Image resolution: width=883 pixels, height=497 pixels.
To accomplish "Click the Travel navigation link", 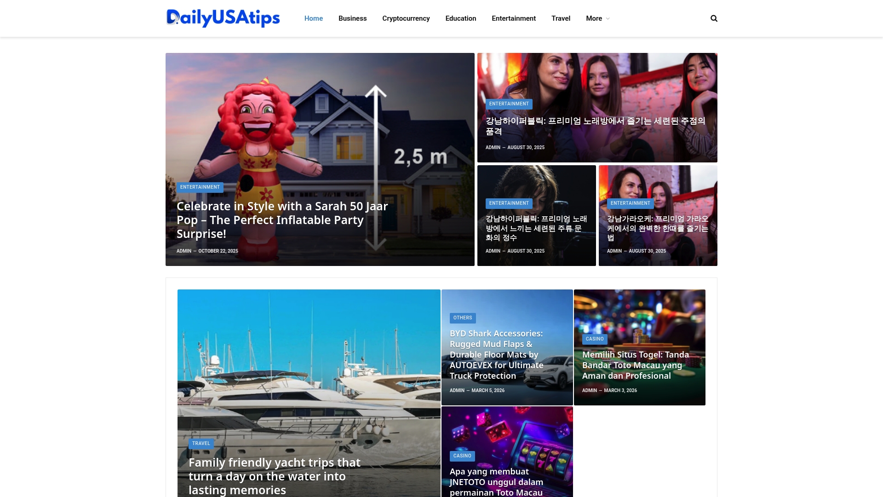I will click(x=561, y=18).
